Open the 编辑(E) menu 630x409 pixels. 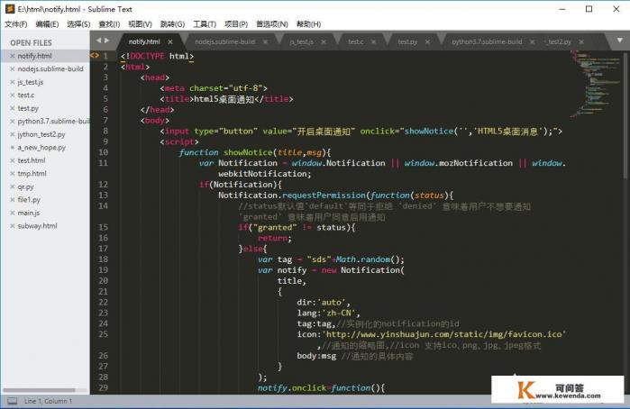point(47,24)
